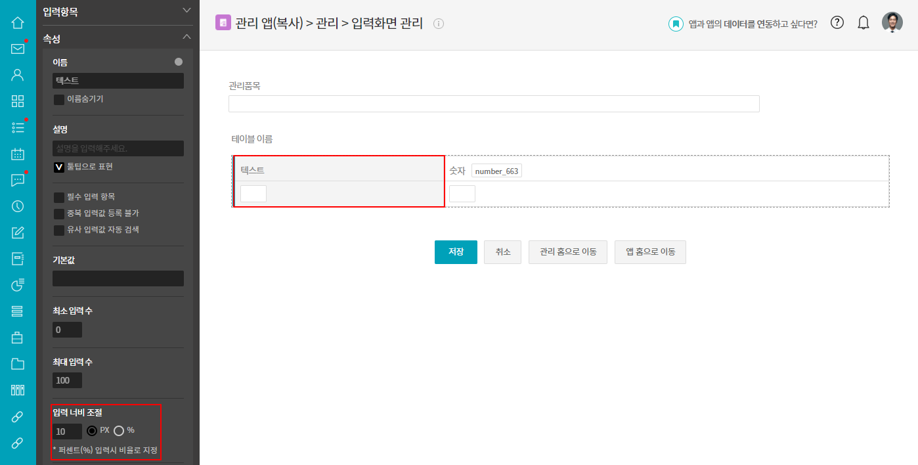Click the 관리 홈으로 이동 button

(x=568, y=252)
